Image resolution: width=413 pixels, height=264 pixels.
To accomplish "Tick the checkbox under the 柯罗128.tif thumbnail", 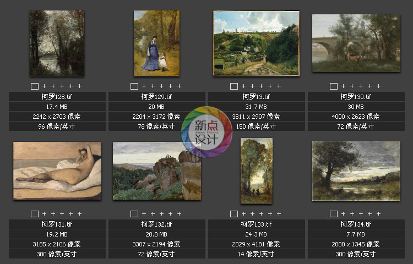I will click(35, 86).
